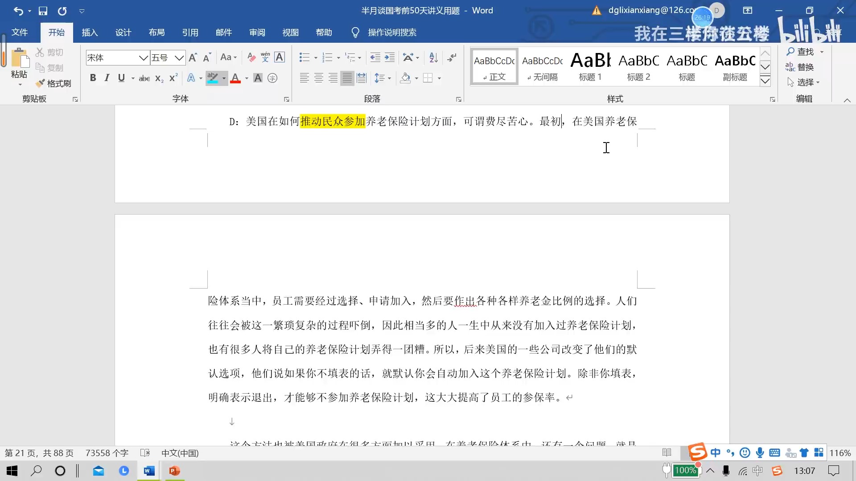Click the Format Painter (格式刷) button
856x481 pixels.
(53, 83)
